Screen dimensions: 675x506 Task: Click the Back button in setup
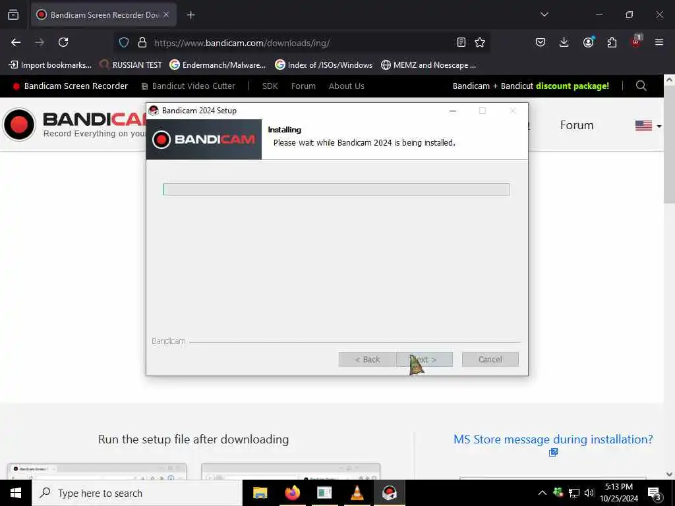367,359
